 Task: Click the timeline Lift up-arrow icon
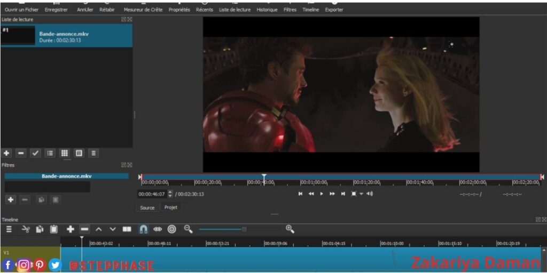point(98,229)
